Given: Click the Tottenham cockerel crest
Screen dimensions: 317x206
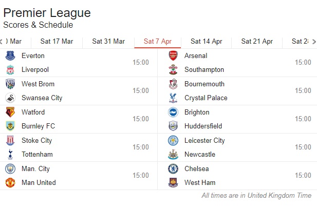Looking at the screenshot, I should 10,155.
